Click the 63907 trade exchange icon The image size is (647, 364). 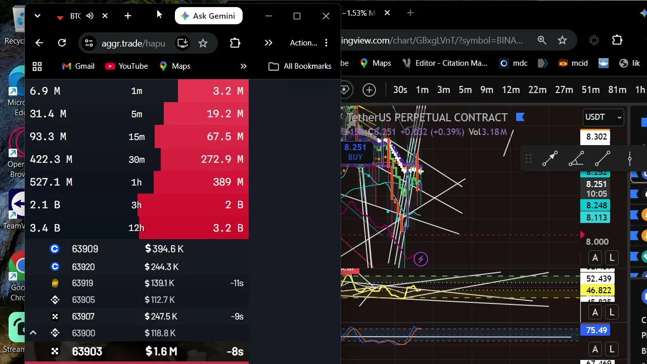tap(55, 316)
